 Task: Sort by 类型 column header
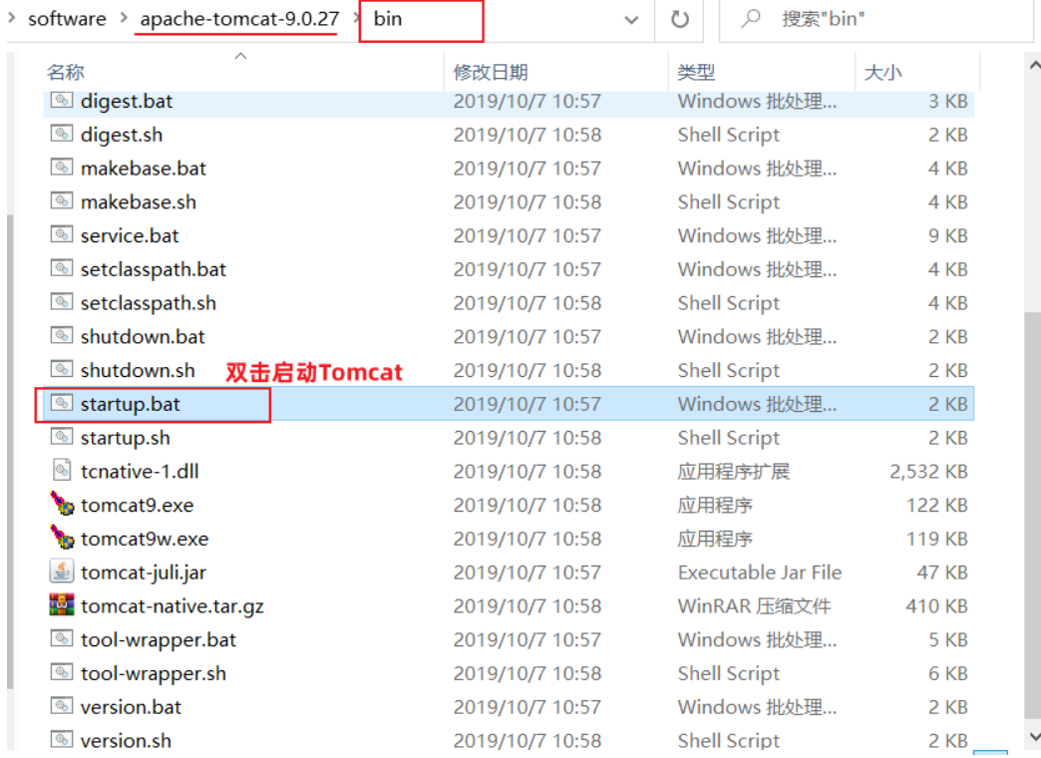[696, 72]
